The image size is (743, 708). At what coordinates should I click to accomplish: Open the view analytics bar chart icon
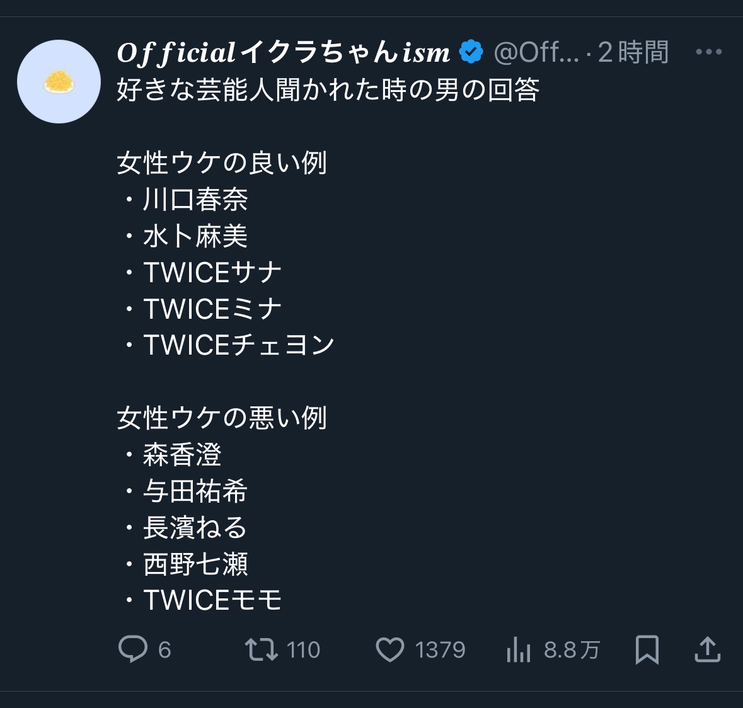pos(519,649)
